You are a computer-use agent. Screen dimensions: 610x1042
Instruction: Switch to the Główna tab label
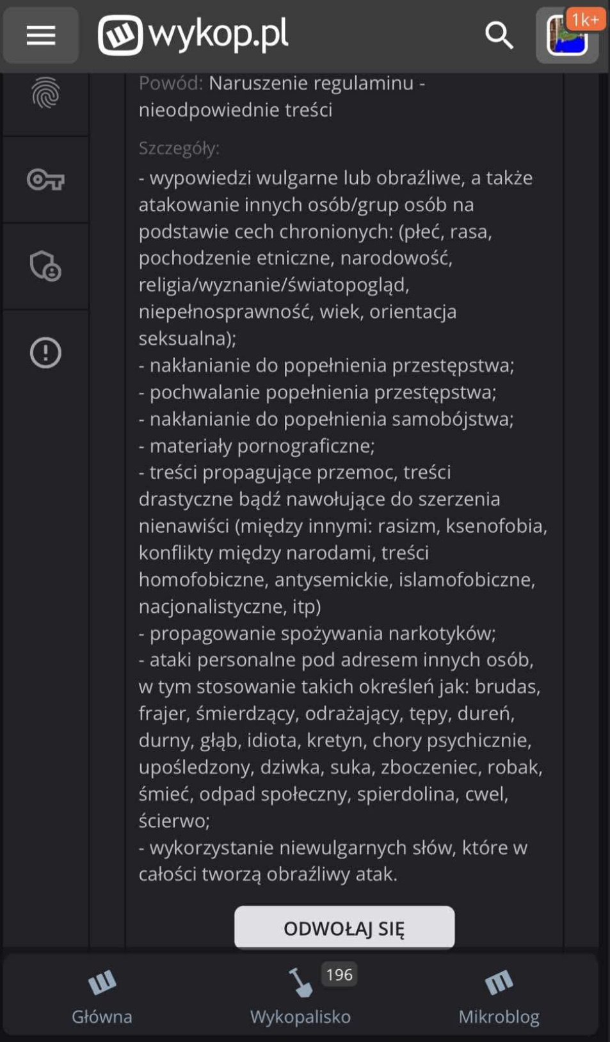pyautogui.click(x=102, y=1016)
